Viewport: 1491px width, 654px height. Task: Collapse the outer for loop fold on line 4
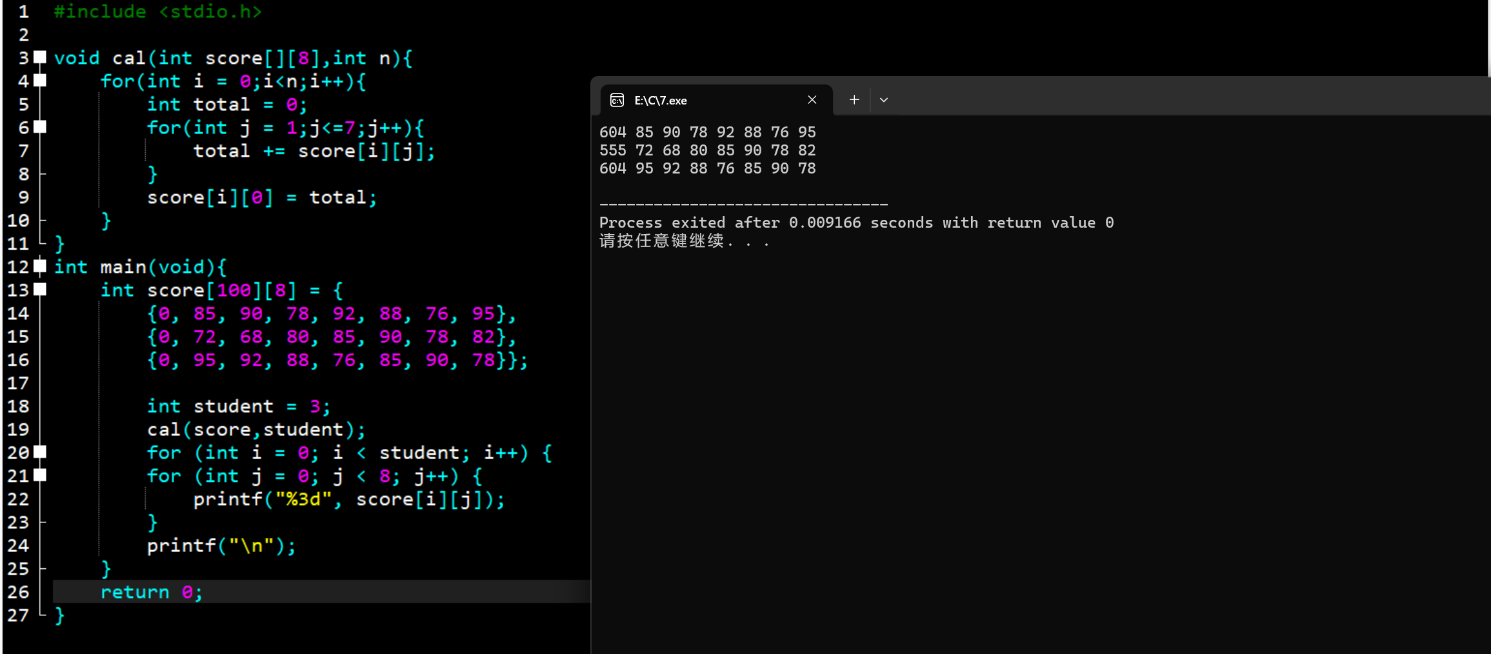40,81
